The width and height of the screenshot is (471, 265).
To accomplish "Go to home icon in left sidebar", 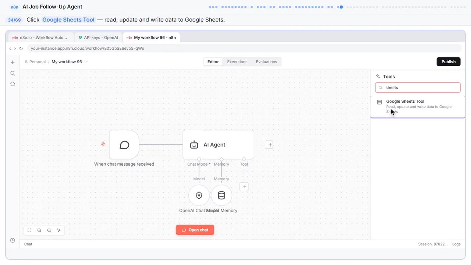I will tap(13, 84).
